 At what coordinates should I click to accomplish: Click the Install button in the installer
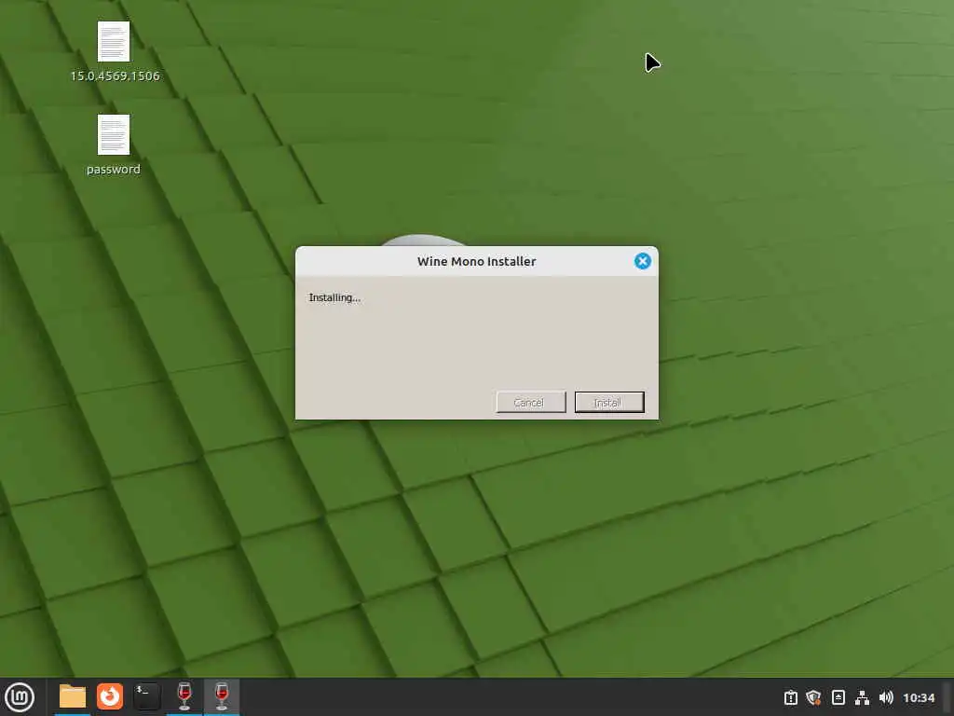click(609, 403)
